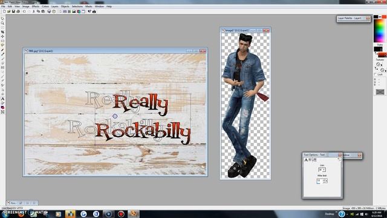387x218 pixels.
Task: Select the Preset Shapes tool
Action: [x=2, y=108]
